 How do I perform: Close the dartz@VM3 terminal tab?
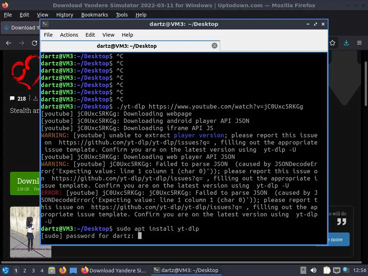click(x=215, y=46)
